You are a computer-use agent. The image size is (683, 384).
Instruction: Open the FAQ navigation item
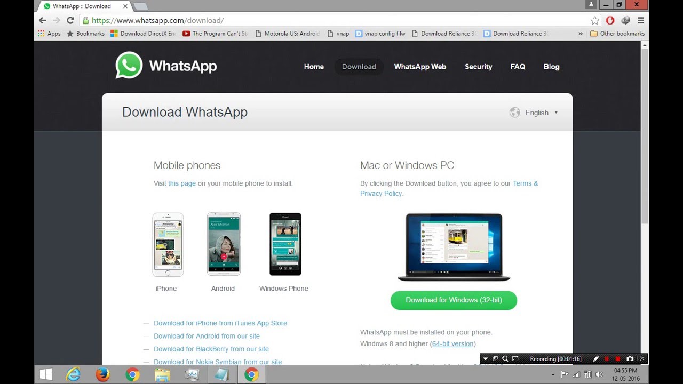point(518,67)
